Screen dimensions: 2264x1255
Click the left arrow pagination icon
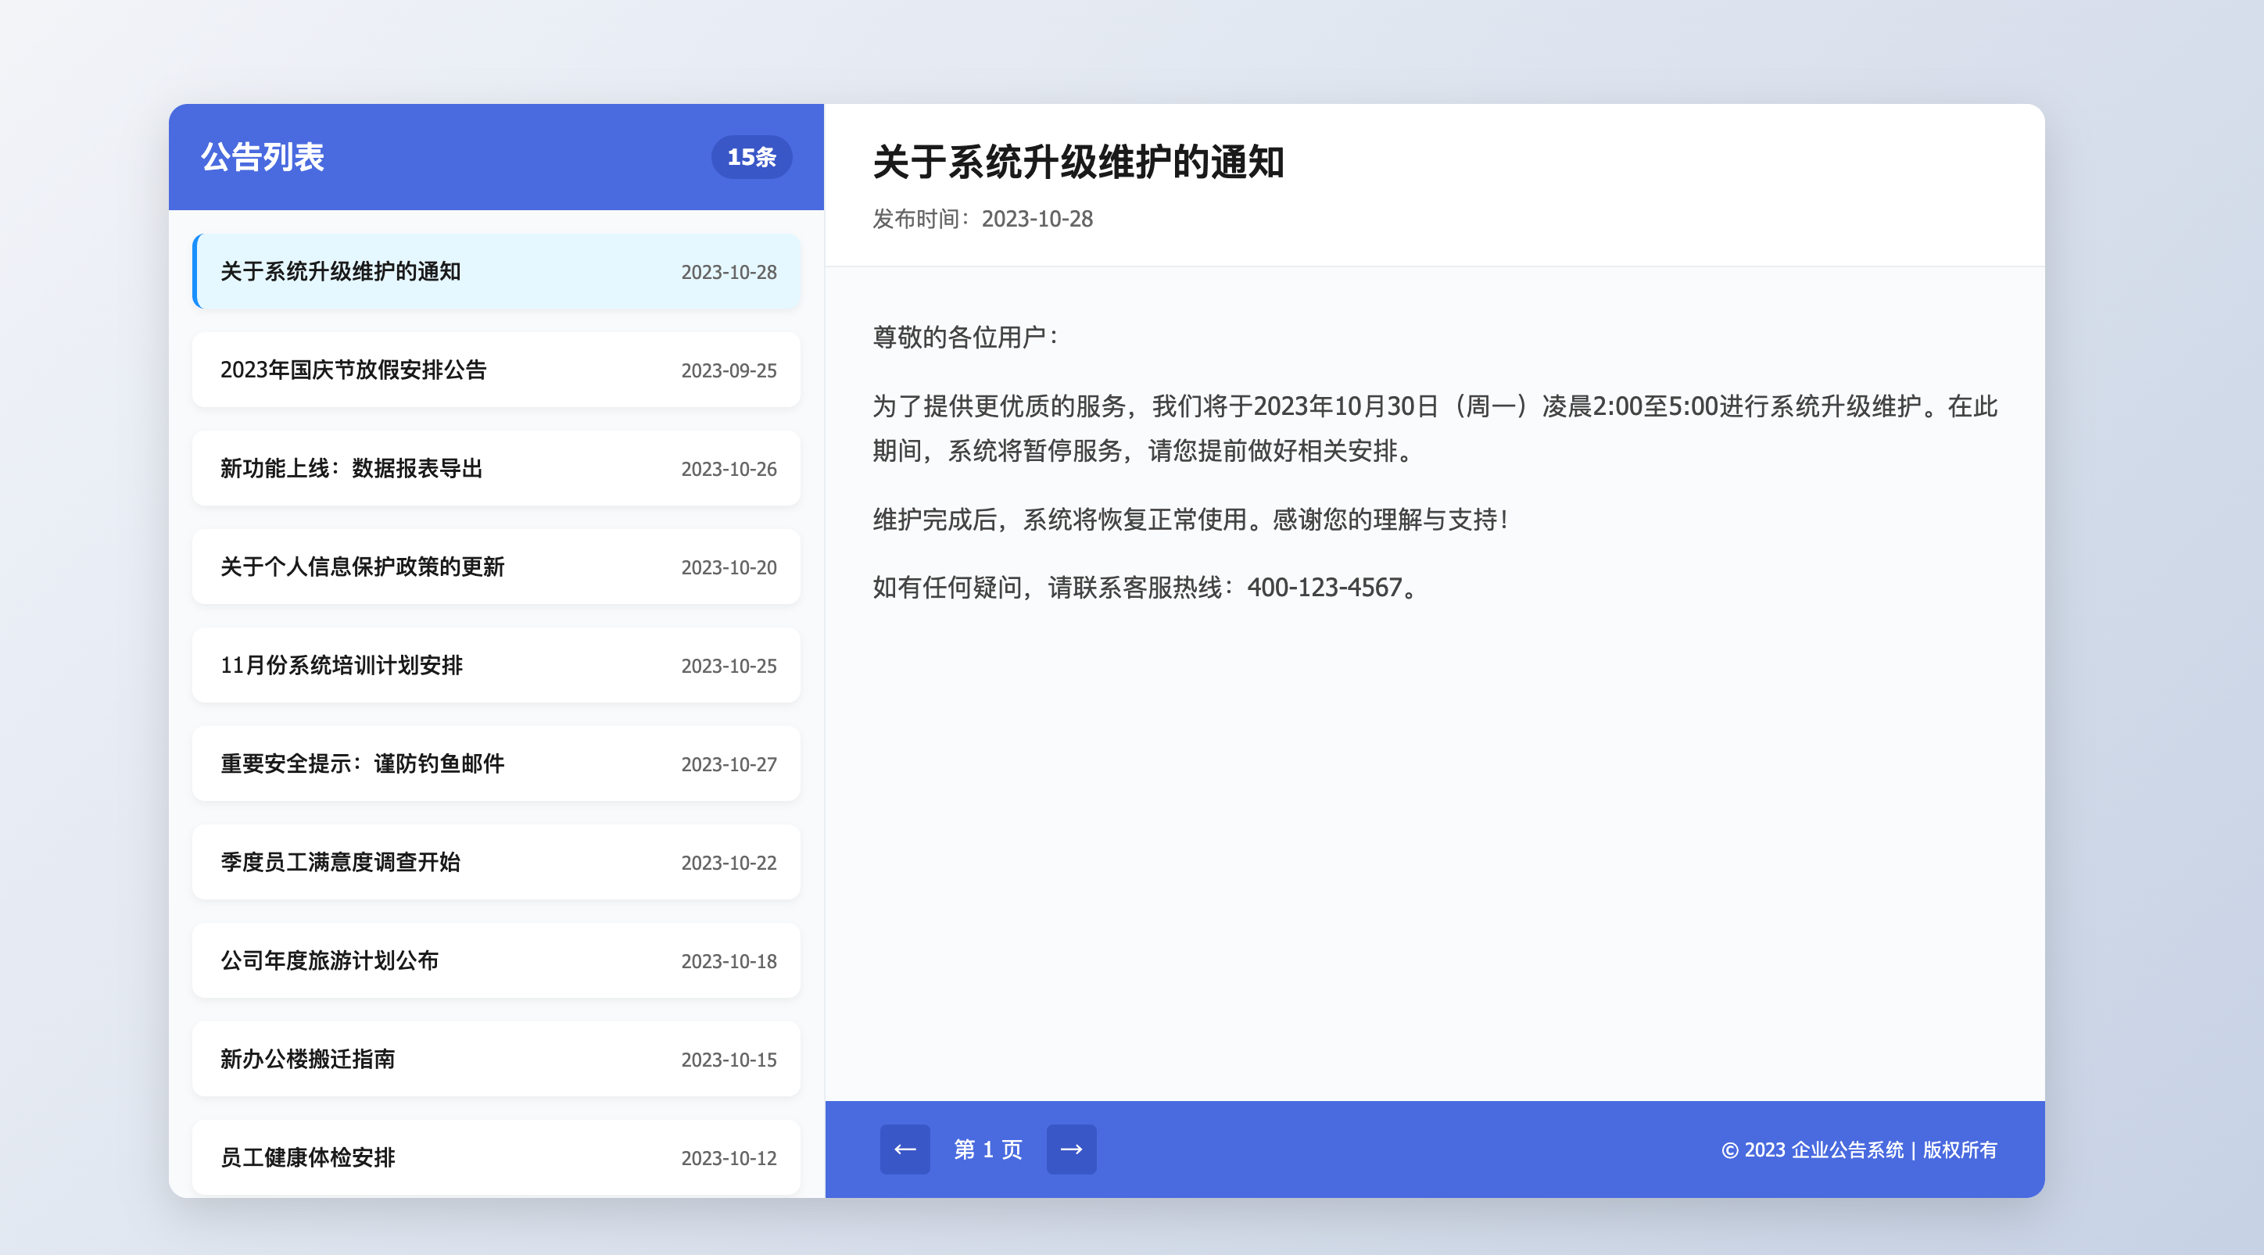pos(905,1149)
